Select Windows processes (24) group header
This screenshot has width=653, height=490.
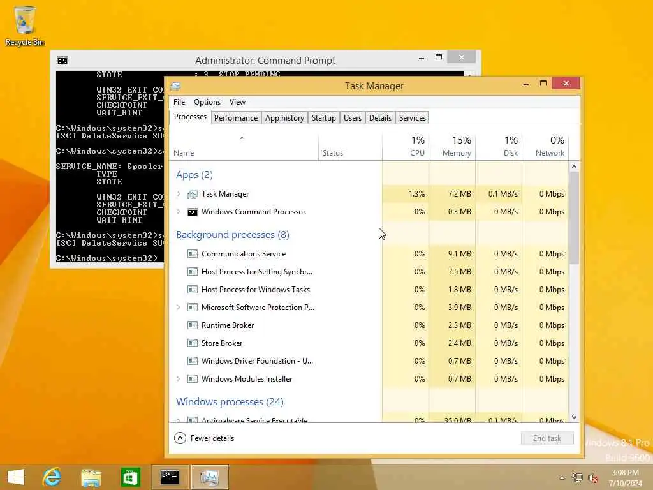pyautogui.click(x=230, y=402)
